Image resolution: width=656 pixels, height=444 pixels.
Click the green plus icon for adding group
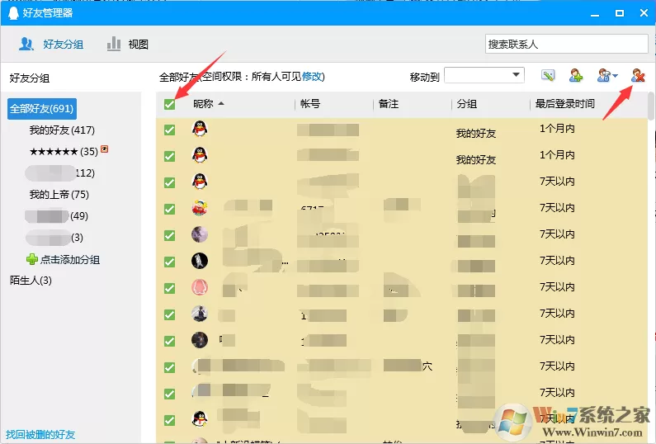coord(32,259)
